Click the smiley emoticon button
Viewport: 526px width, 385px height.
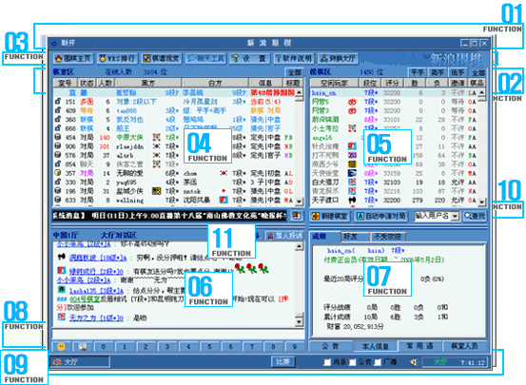tap(61, 346)
